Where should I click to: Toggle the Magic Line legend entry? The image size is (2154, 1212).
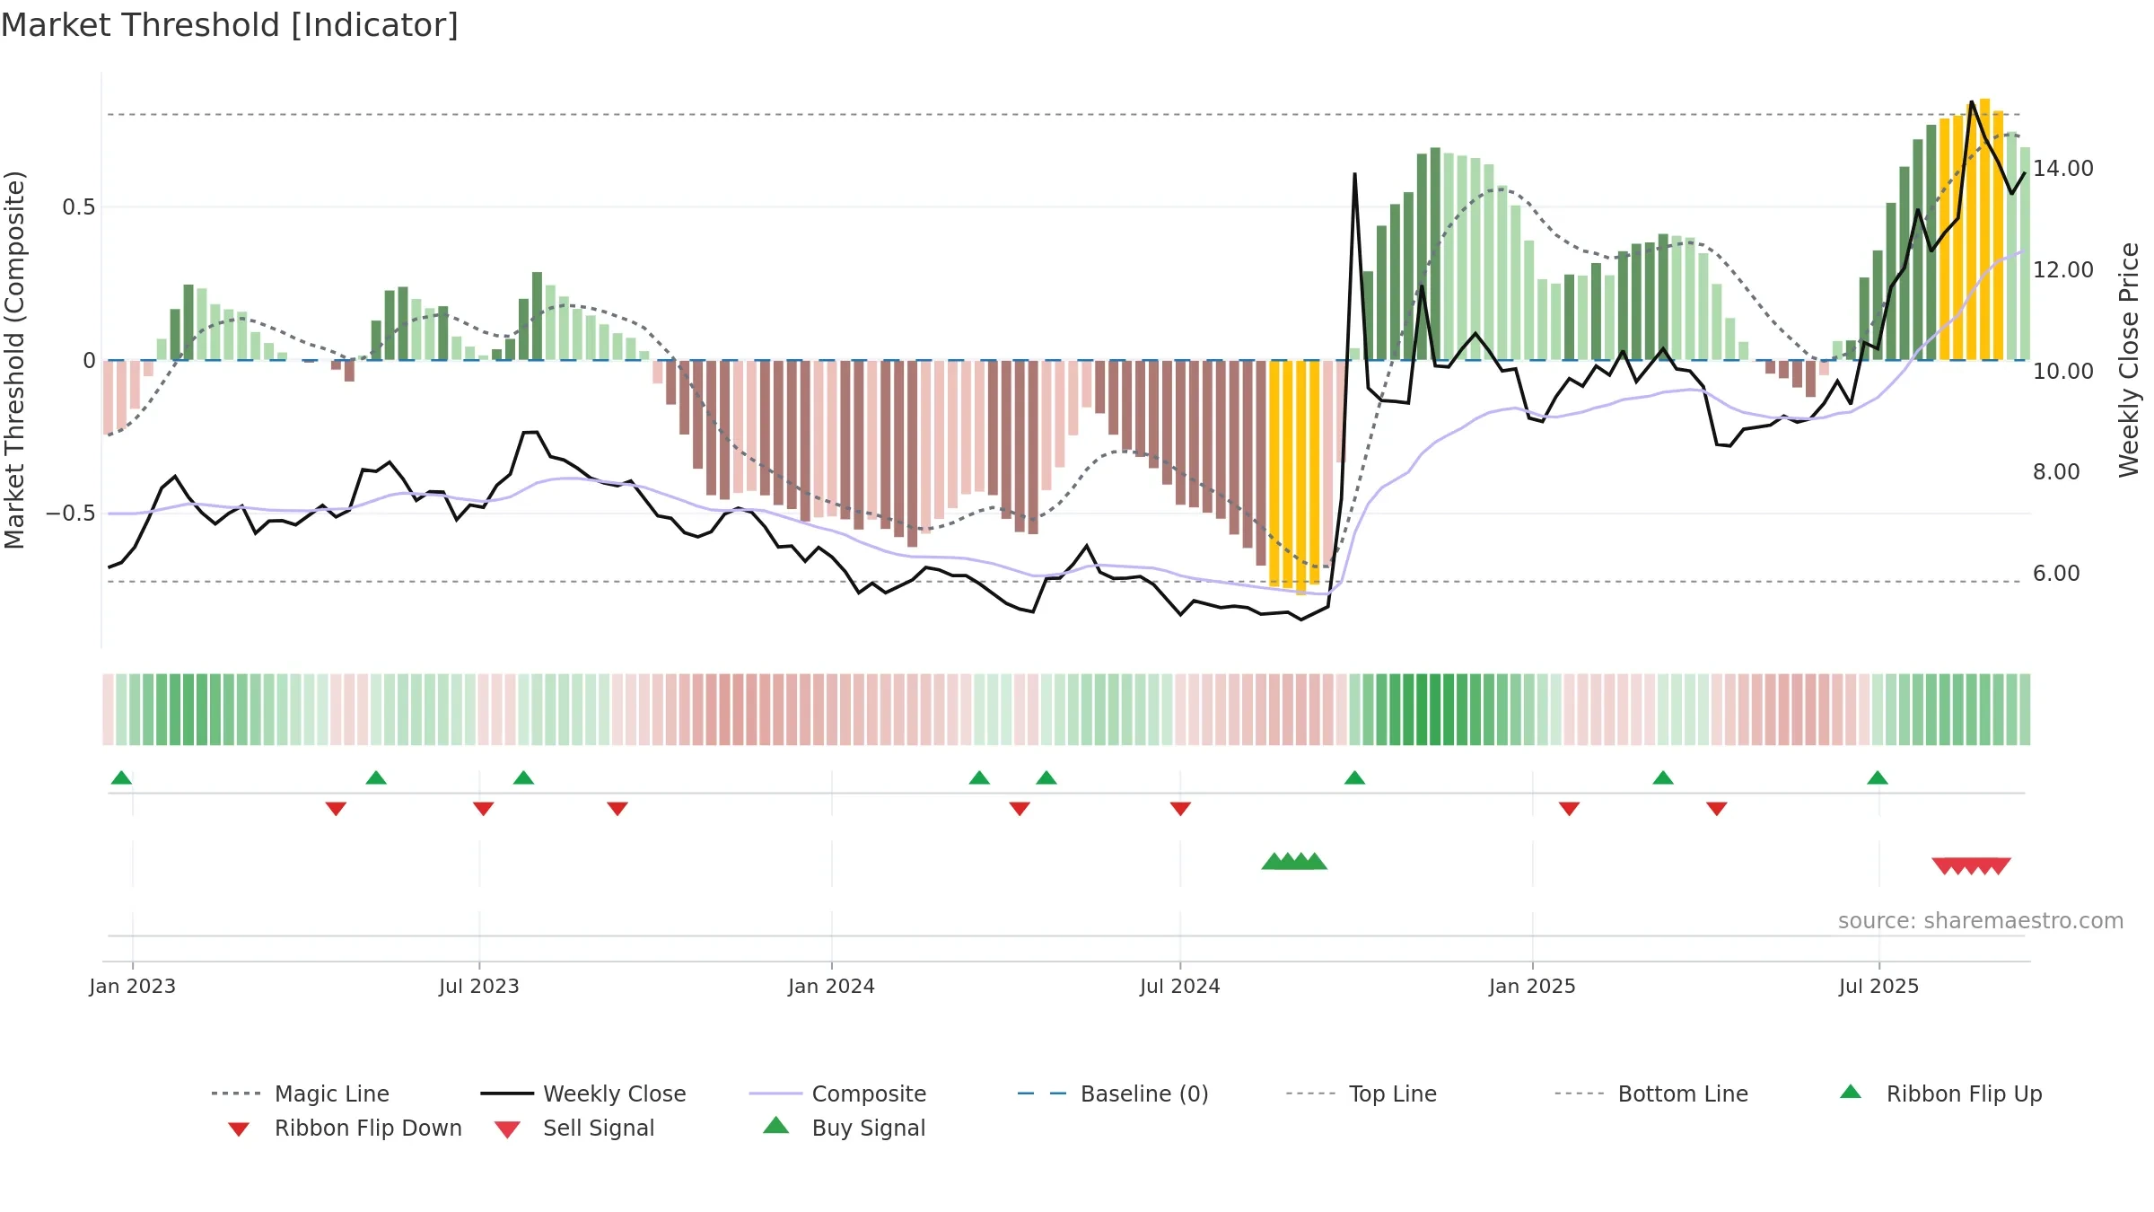pyautogui.click(x=301, y=1093)
